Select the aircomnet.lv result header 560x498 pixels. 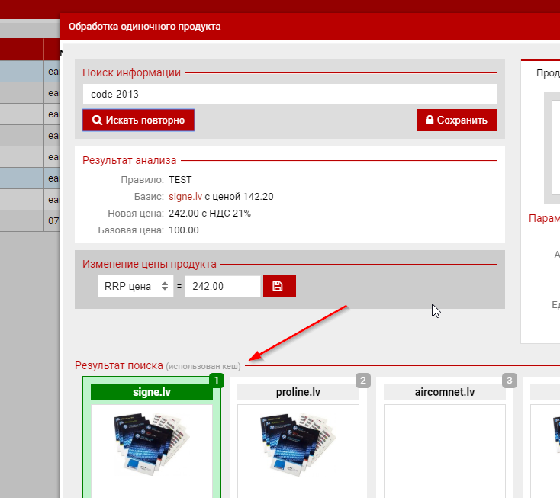coord(444,393)
